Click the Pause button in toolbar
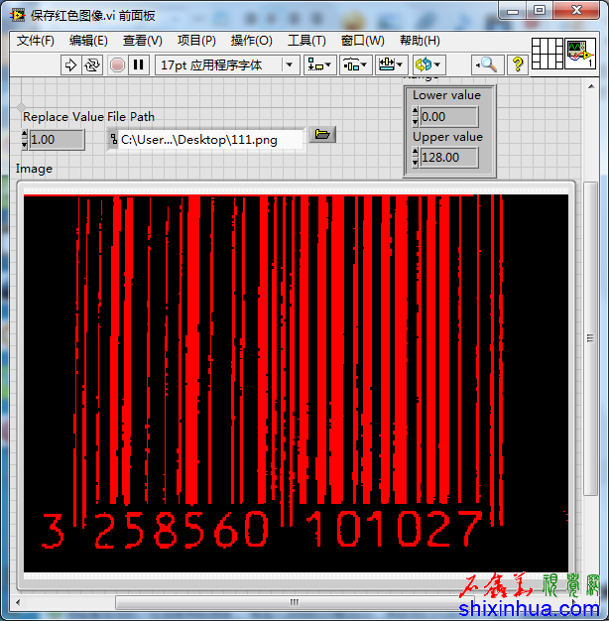This screenshot has height=621, width=609. pos(139,64)
